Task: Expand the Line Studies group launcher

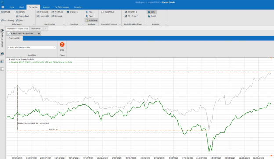Action: pyautogui.click(x=64, y=25)
